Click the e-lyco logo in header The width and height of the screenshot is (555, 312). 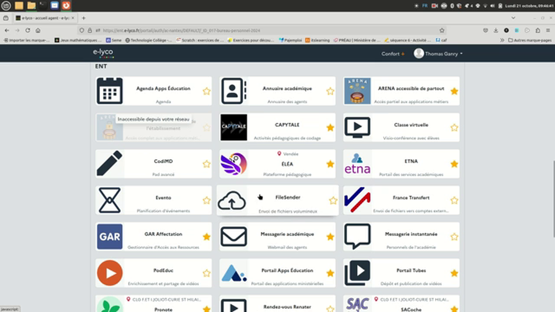[103, 53]
